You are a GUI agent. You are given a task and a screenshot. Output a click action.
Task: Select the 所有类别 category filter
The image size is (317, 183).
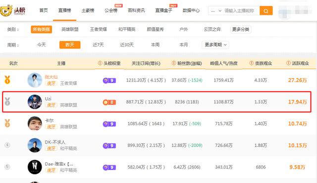point(41,29)
